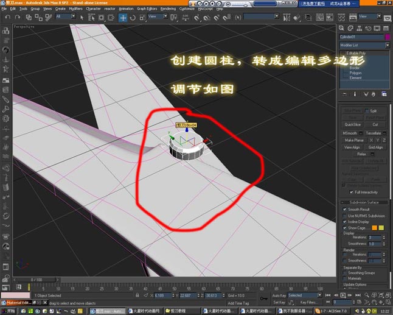Click the Key Filters button

308,302
